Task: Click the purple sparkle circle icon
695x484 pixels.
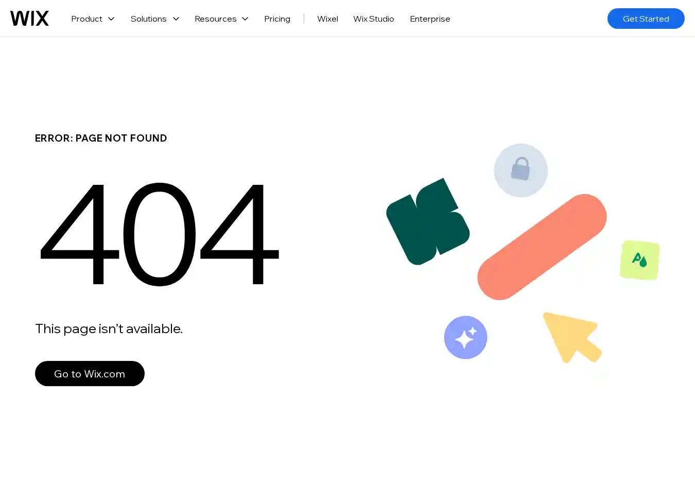Action: 465,337
